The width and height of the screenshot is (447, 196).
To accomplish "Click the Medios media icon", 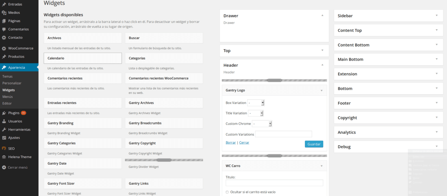I will click(4, 13).
